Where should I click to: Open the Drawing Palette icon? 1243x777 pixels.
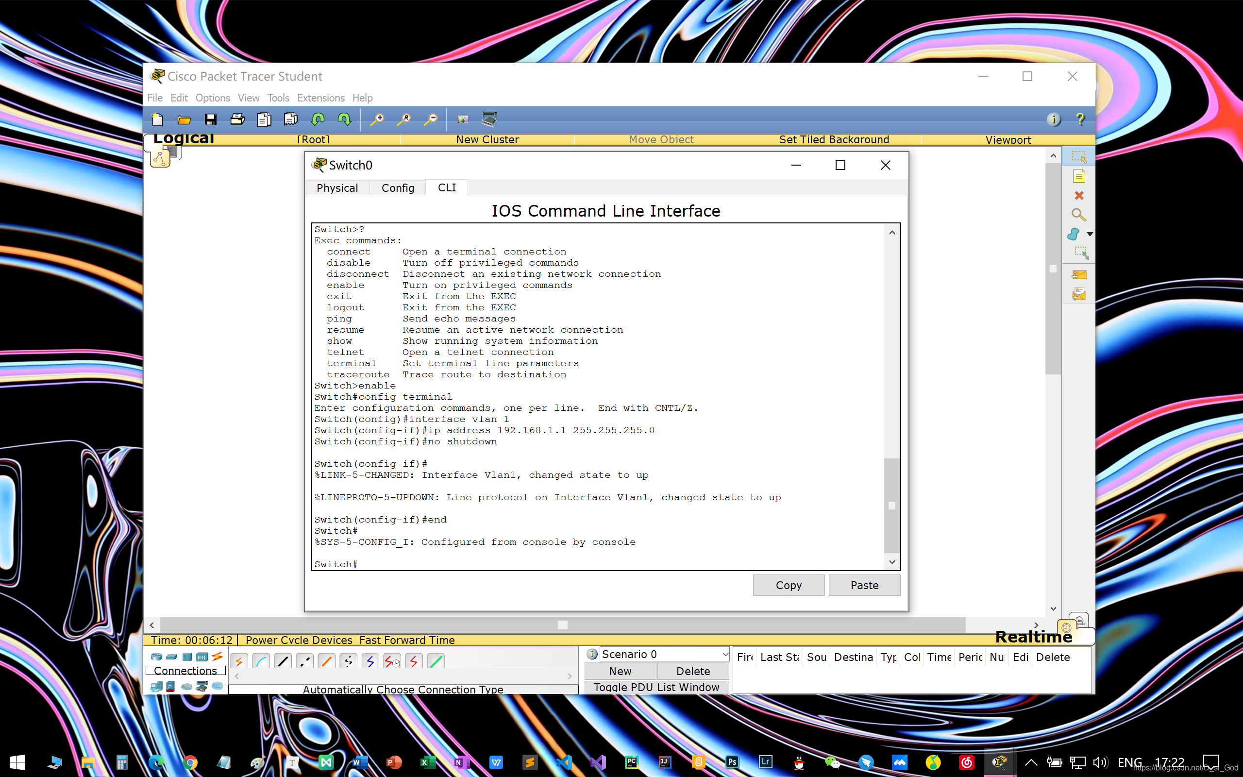click(x=463, y=120)
